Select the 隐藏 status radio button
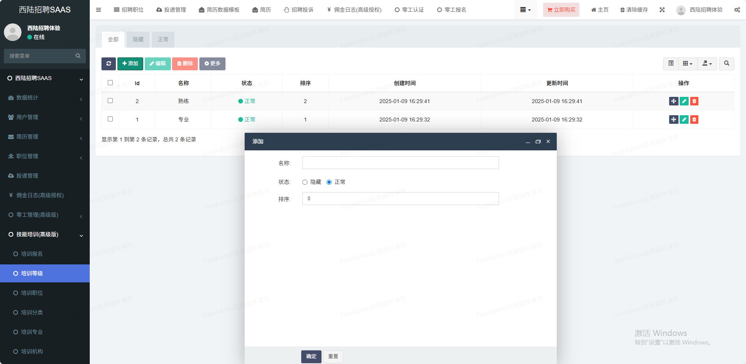The width and height of the screenshot is (746, 364). pos(305,182)
